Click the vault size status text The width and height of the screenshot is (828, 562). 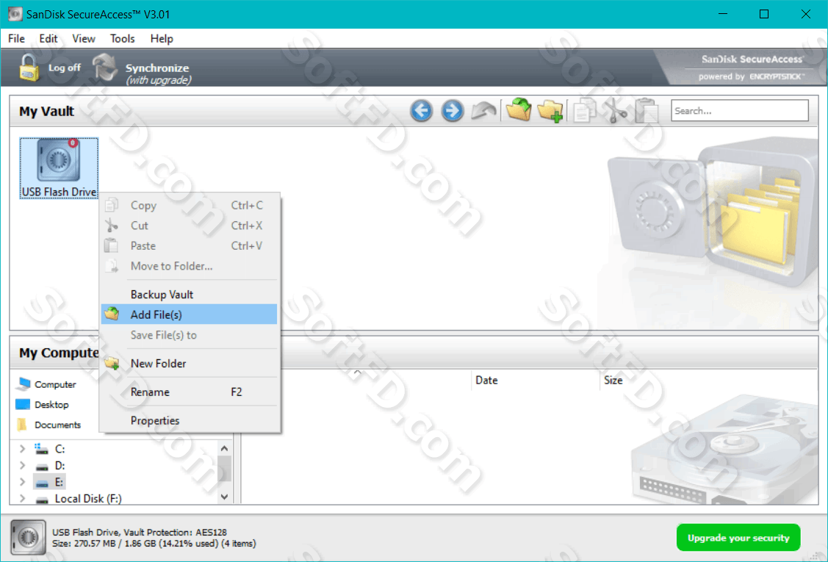click(x=154, y=544)
